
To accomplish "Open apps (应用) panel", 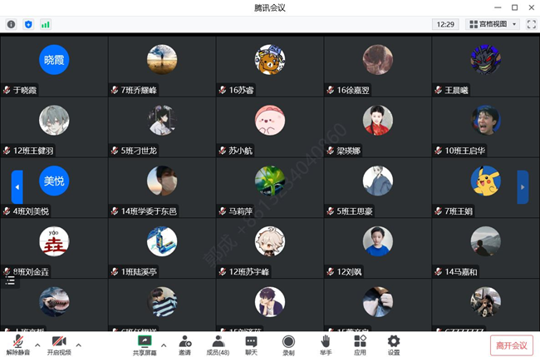I will pos(360,345).
